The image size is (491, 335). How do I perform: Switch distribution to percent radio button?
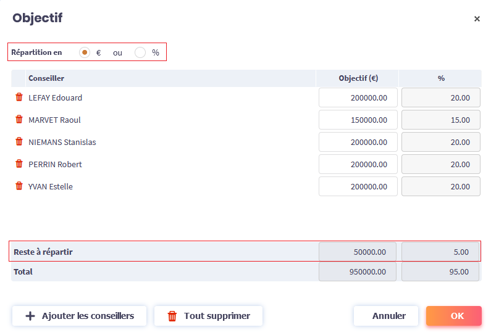point(140,52)
